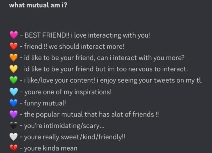Click the broken heart emoji
Screen dimensions: 212x153
coord(14,148)
